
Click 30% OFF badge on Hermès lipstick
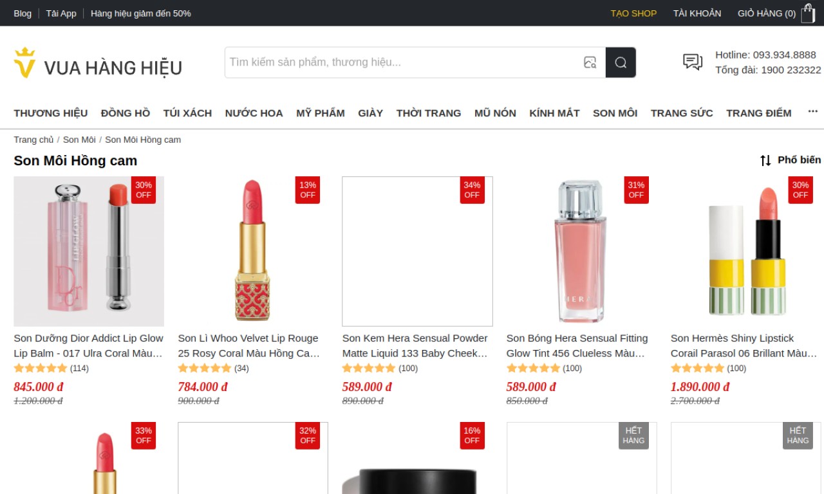pyautogui.click(x=800, y=190)
